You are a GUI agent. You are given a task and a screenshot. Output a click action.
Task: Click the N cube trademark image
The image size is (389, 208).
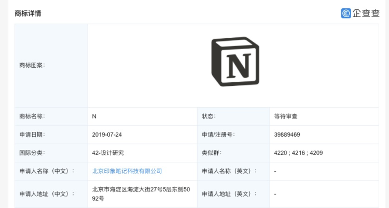pos(235,62)
